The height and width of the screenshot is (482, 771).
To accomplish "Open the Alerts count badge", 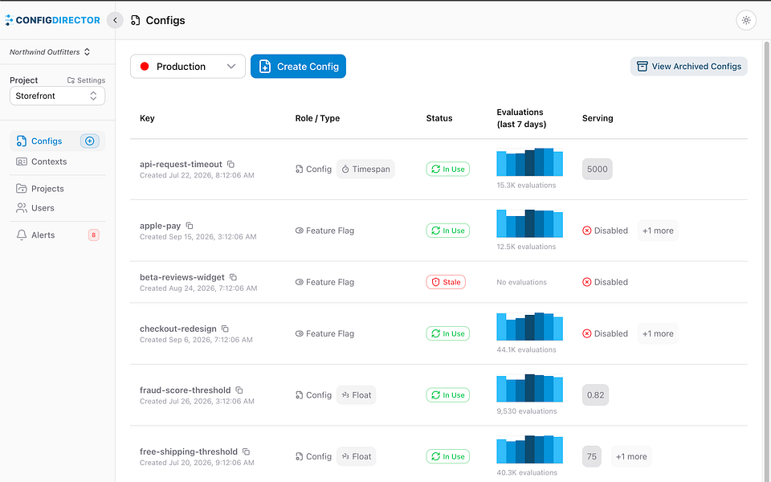I will (x=93, y=235).
